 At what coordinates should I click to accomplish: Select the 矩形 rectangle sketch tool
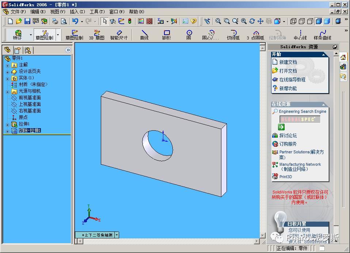pos(167,35)
